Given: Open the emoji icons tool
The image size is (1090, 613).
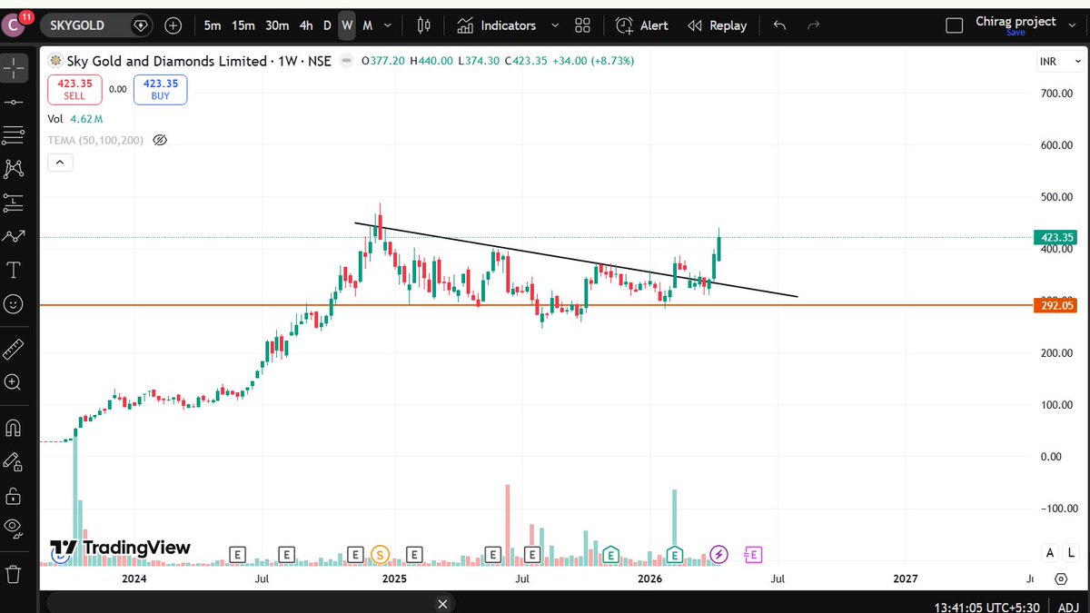Looking at the screenshot, I should point(14,303).
